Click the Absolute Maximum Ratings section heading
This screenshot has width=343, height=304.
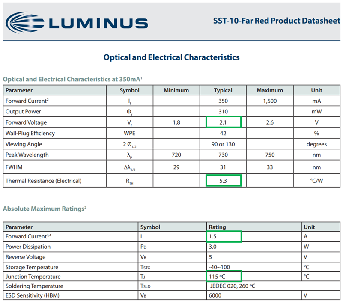(45, 209)
